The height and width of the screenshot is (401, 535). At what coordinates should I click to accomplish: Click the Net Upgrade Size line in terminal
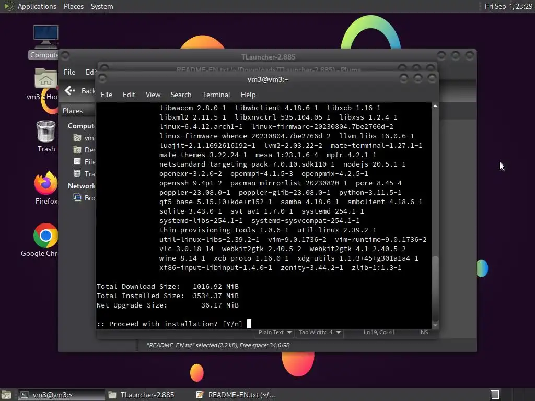168,305
